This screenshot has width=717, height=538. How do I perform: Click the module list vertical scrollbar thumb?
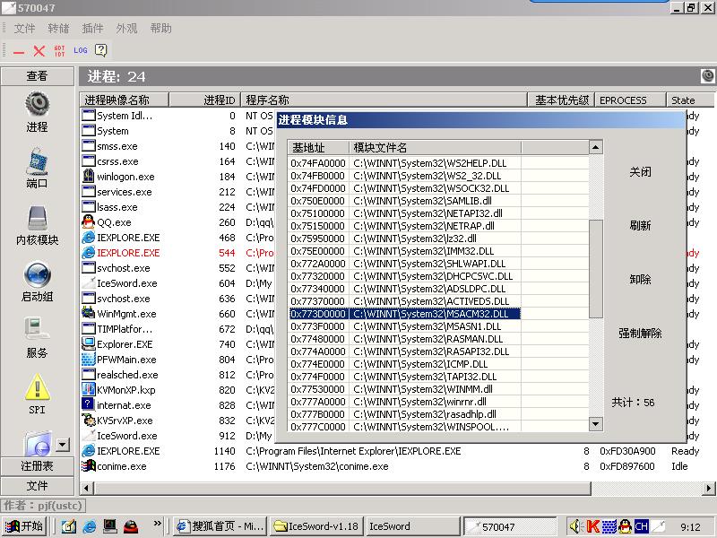coord(595,269)
